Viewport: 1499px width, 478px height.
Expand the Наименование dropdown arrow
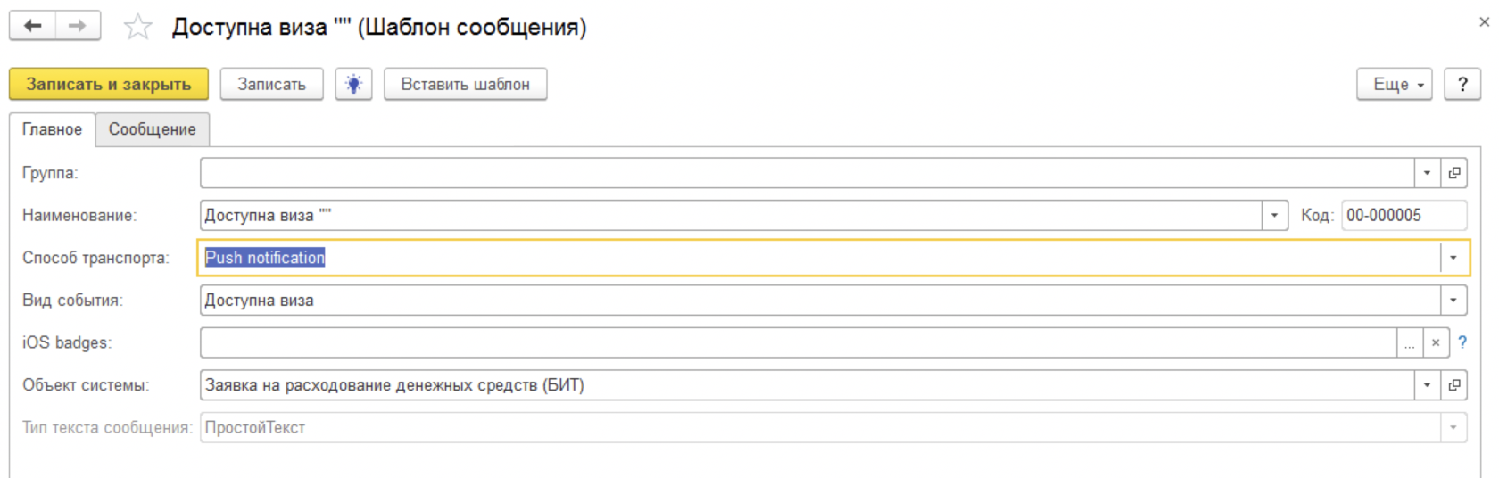tap(1275, 215)
